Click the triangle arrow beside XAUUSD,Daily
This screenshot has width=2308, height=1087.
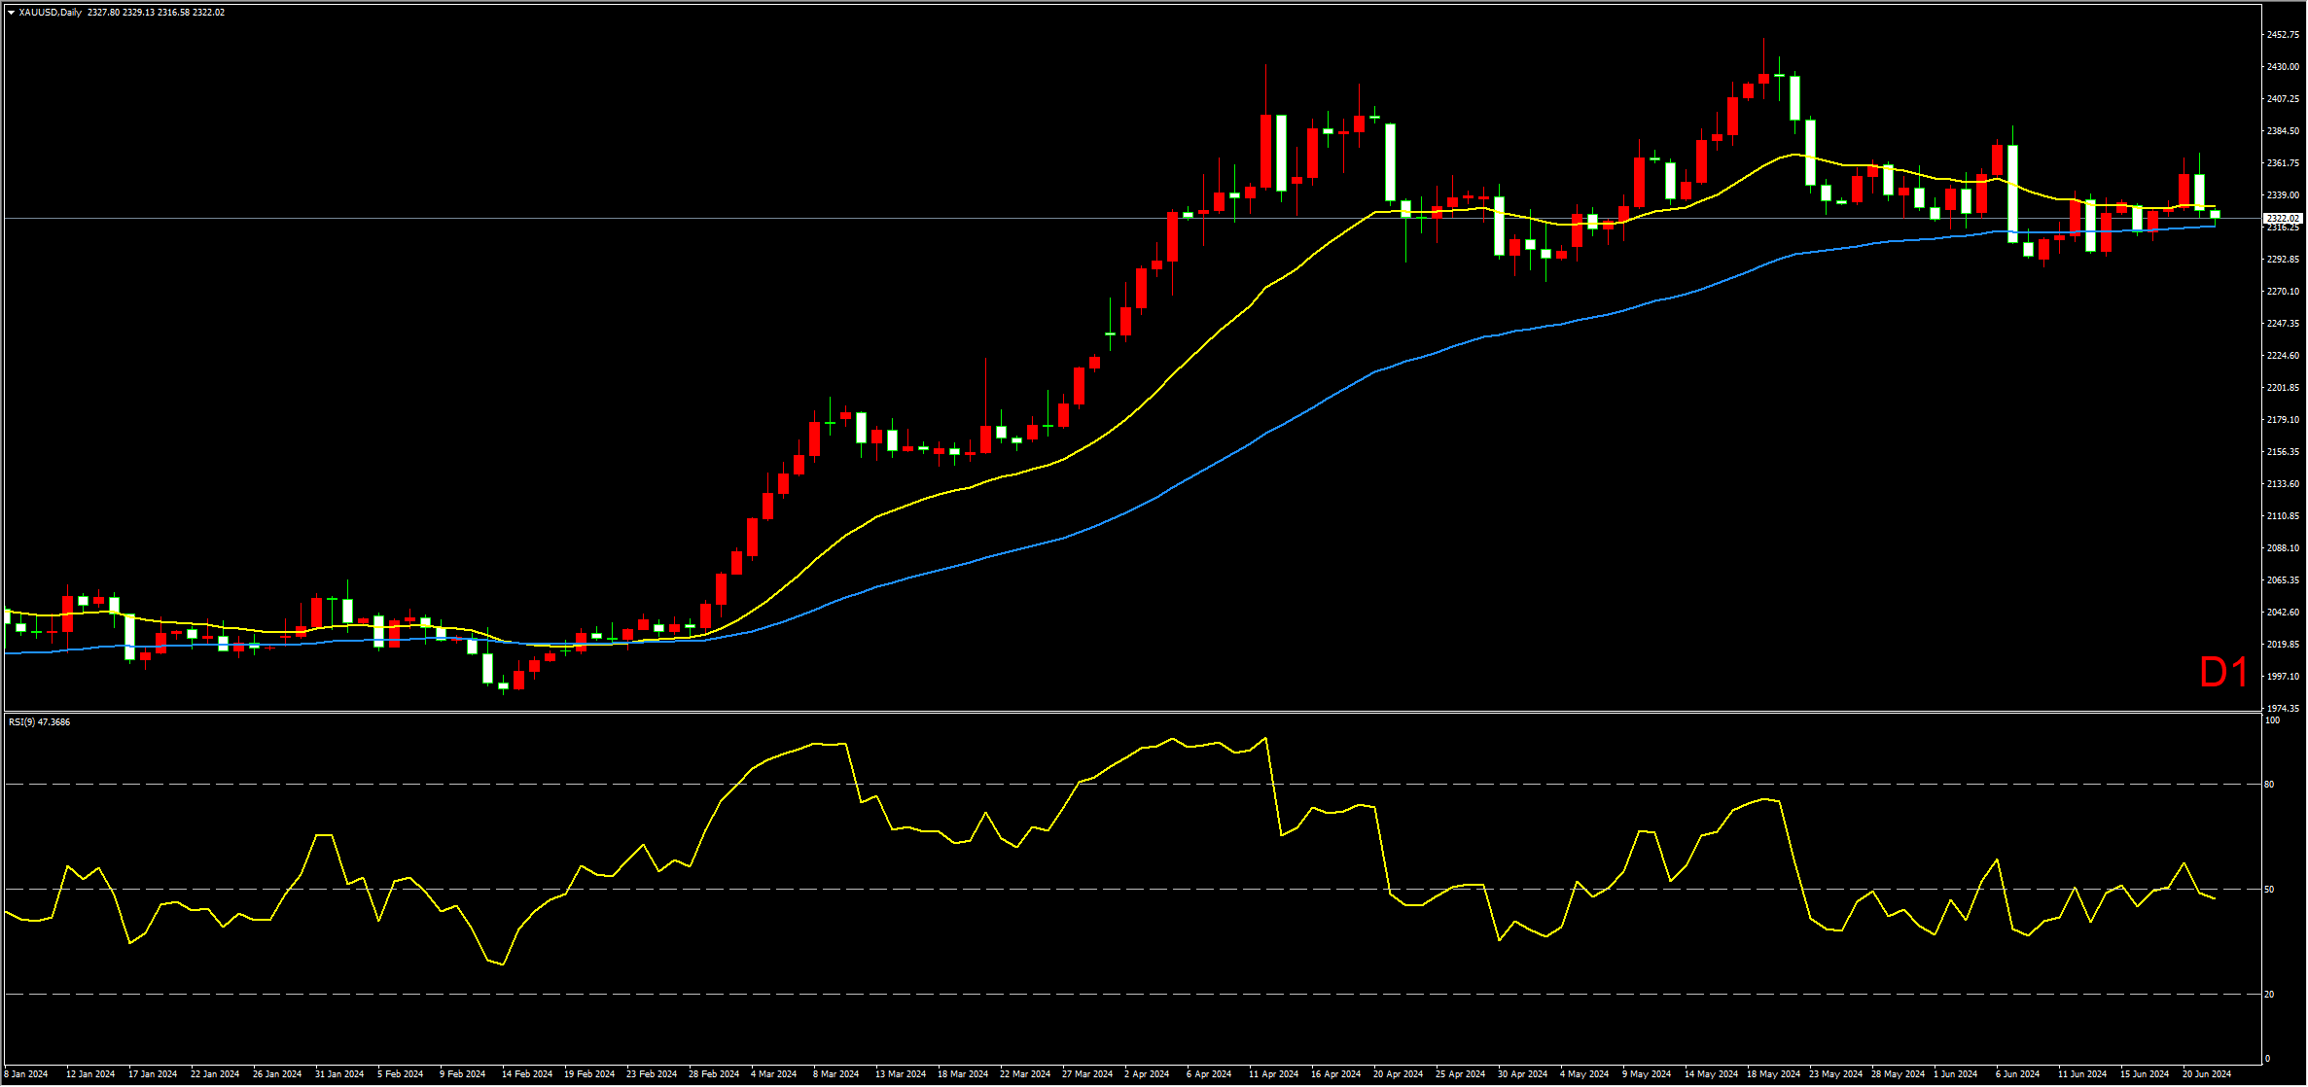11,13
